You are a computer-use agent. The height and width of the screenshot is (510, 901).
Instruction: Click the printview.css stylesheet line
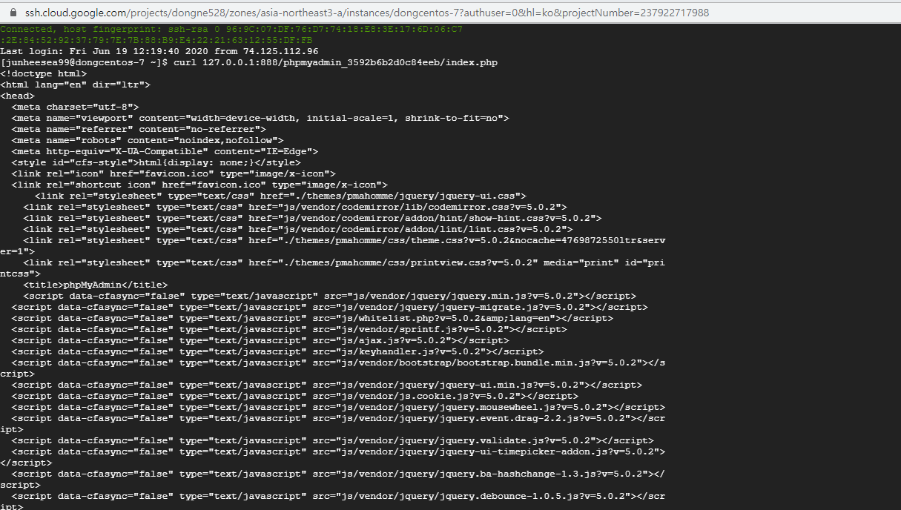pyautogui.click(x=333, y=268)
